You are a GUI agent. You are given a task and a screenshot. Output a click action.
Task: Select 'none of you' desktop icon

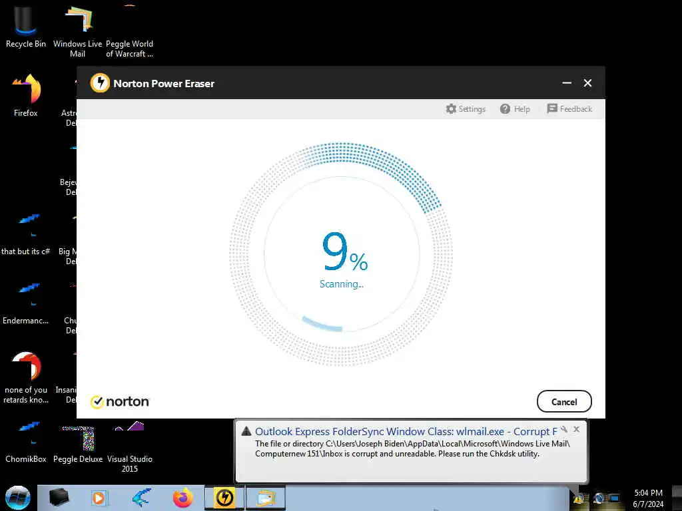pos(26,377)
